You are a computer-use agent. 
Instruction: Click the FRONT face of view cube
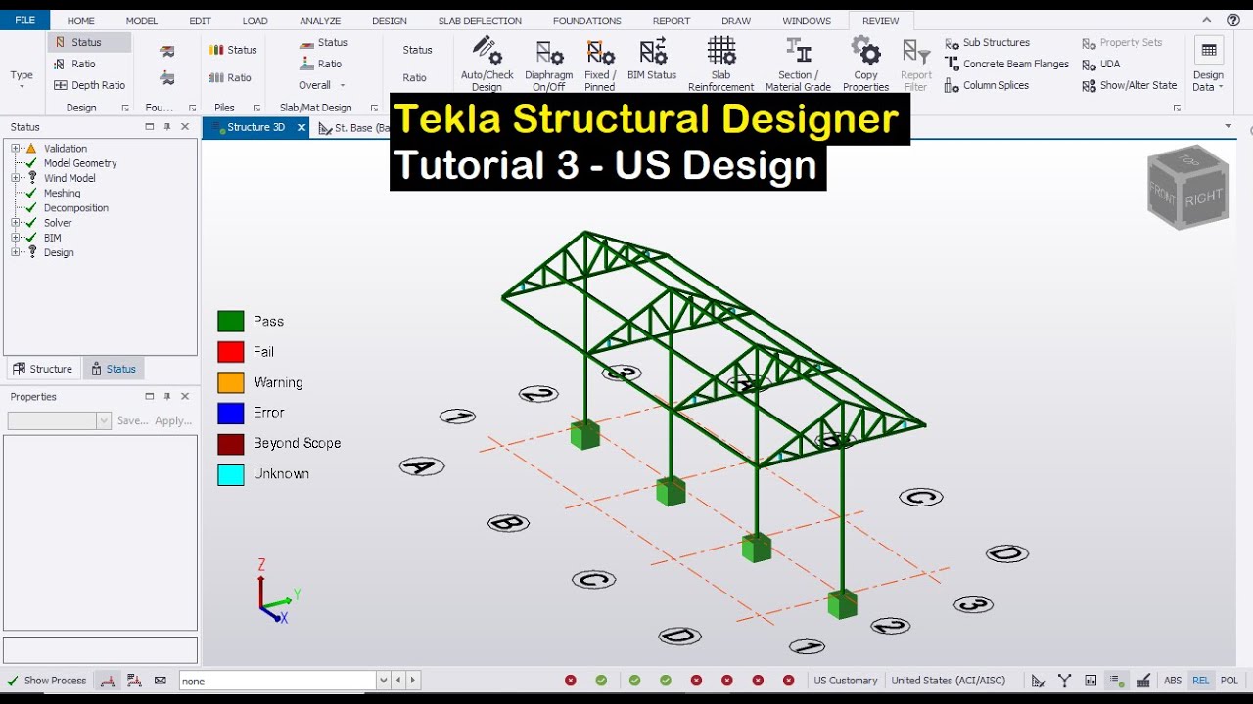(1163, 194)
